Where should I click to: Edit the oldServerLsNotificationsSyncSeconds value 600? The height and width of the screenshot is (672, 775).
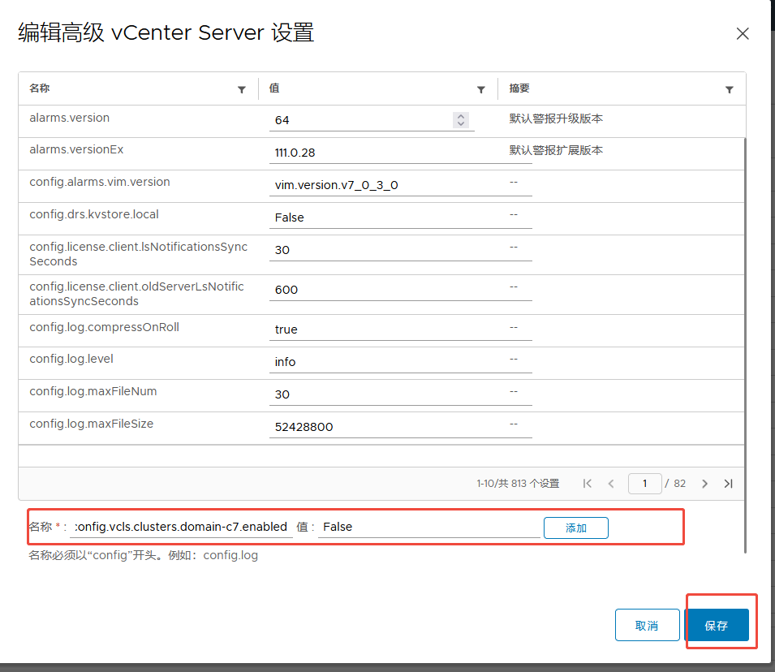click(400, 290)
